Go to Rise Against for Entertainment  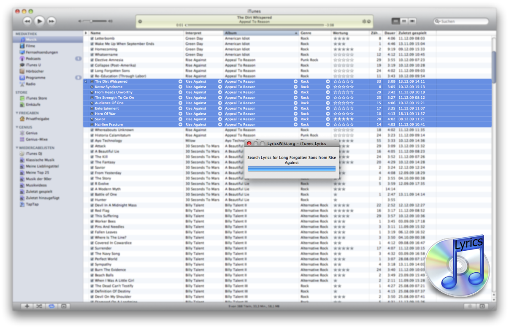tap(220, 108)
